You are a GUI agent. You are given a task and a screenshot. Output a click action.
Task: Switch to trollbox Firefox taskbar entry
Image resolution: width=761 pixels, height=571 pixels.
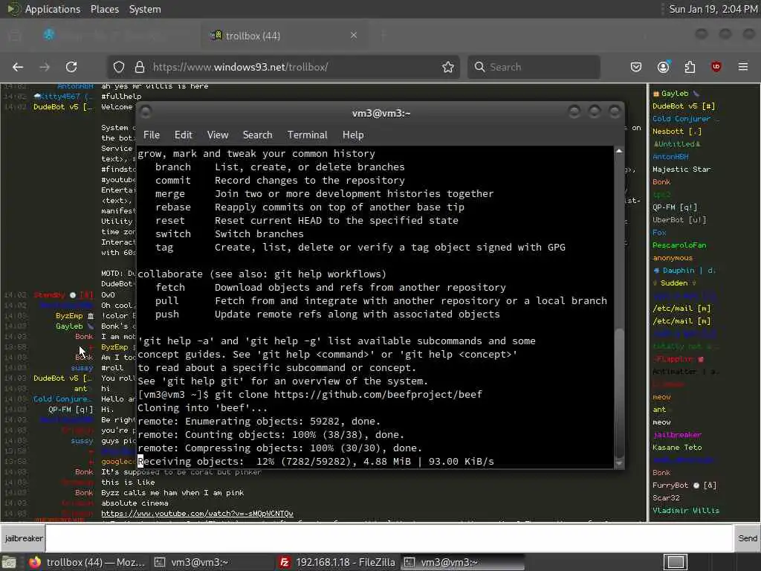[x=88, y=562]
